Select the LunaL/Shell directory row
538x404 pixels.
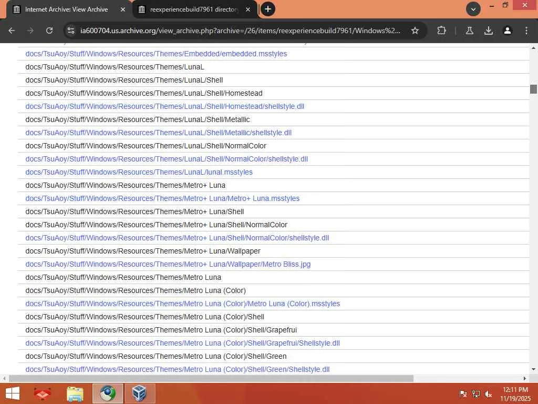pyautogui.click(x=273, y=80)
